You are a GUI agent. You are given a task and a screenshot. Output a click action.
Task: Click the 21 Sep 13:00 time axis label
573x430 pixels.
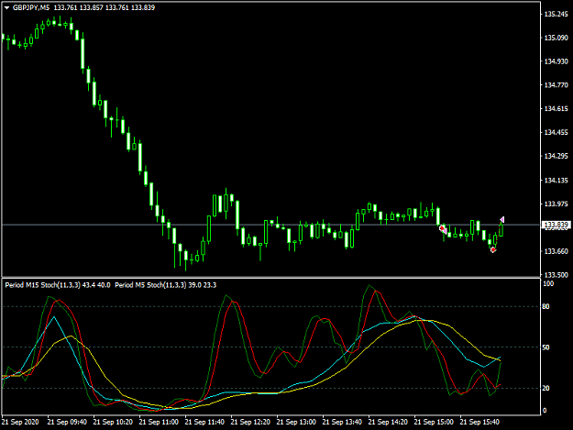296,422
